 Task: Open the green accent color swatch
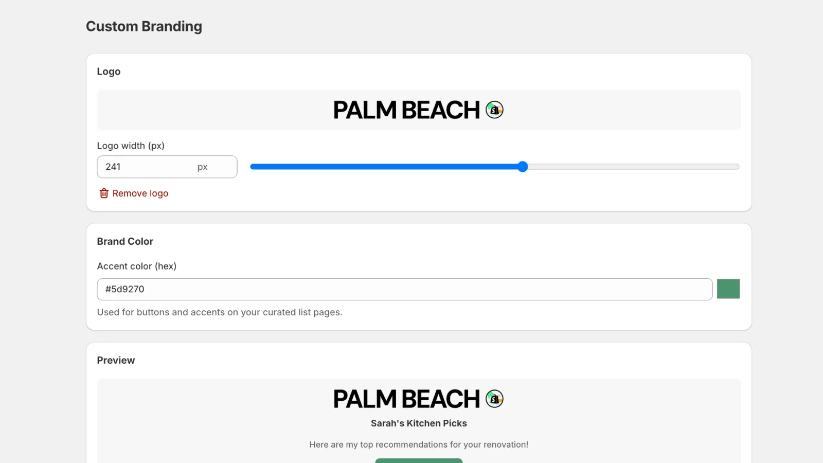(728, 289)
